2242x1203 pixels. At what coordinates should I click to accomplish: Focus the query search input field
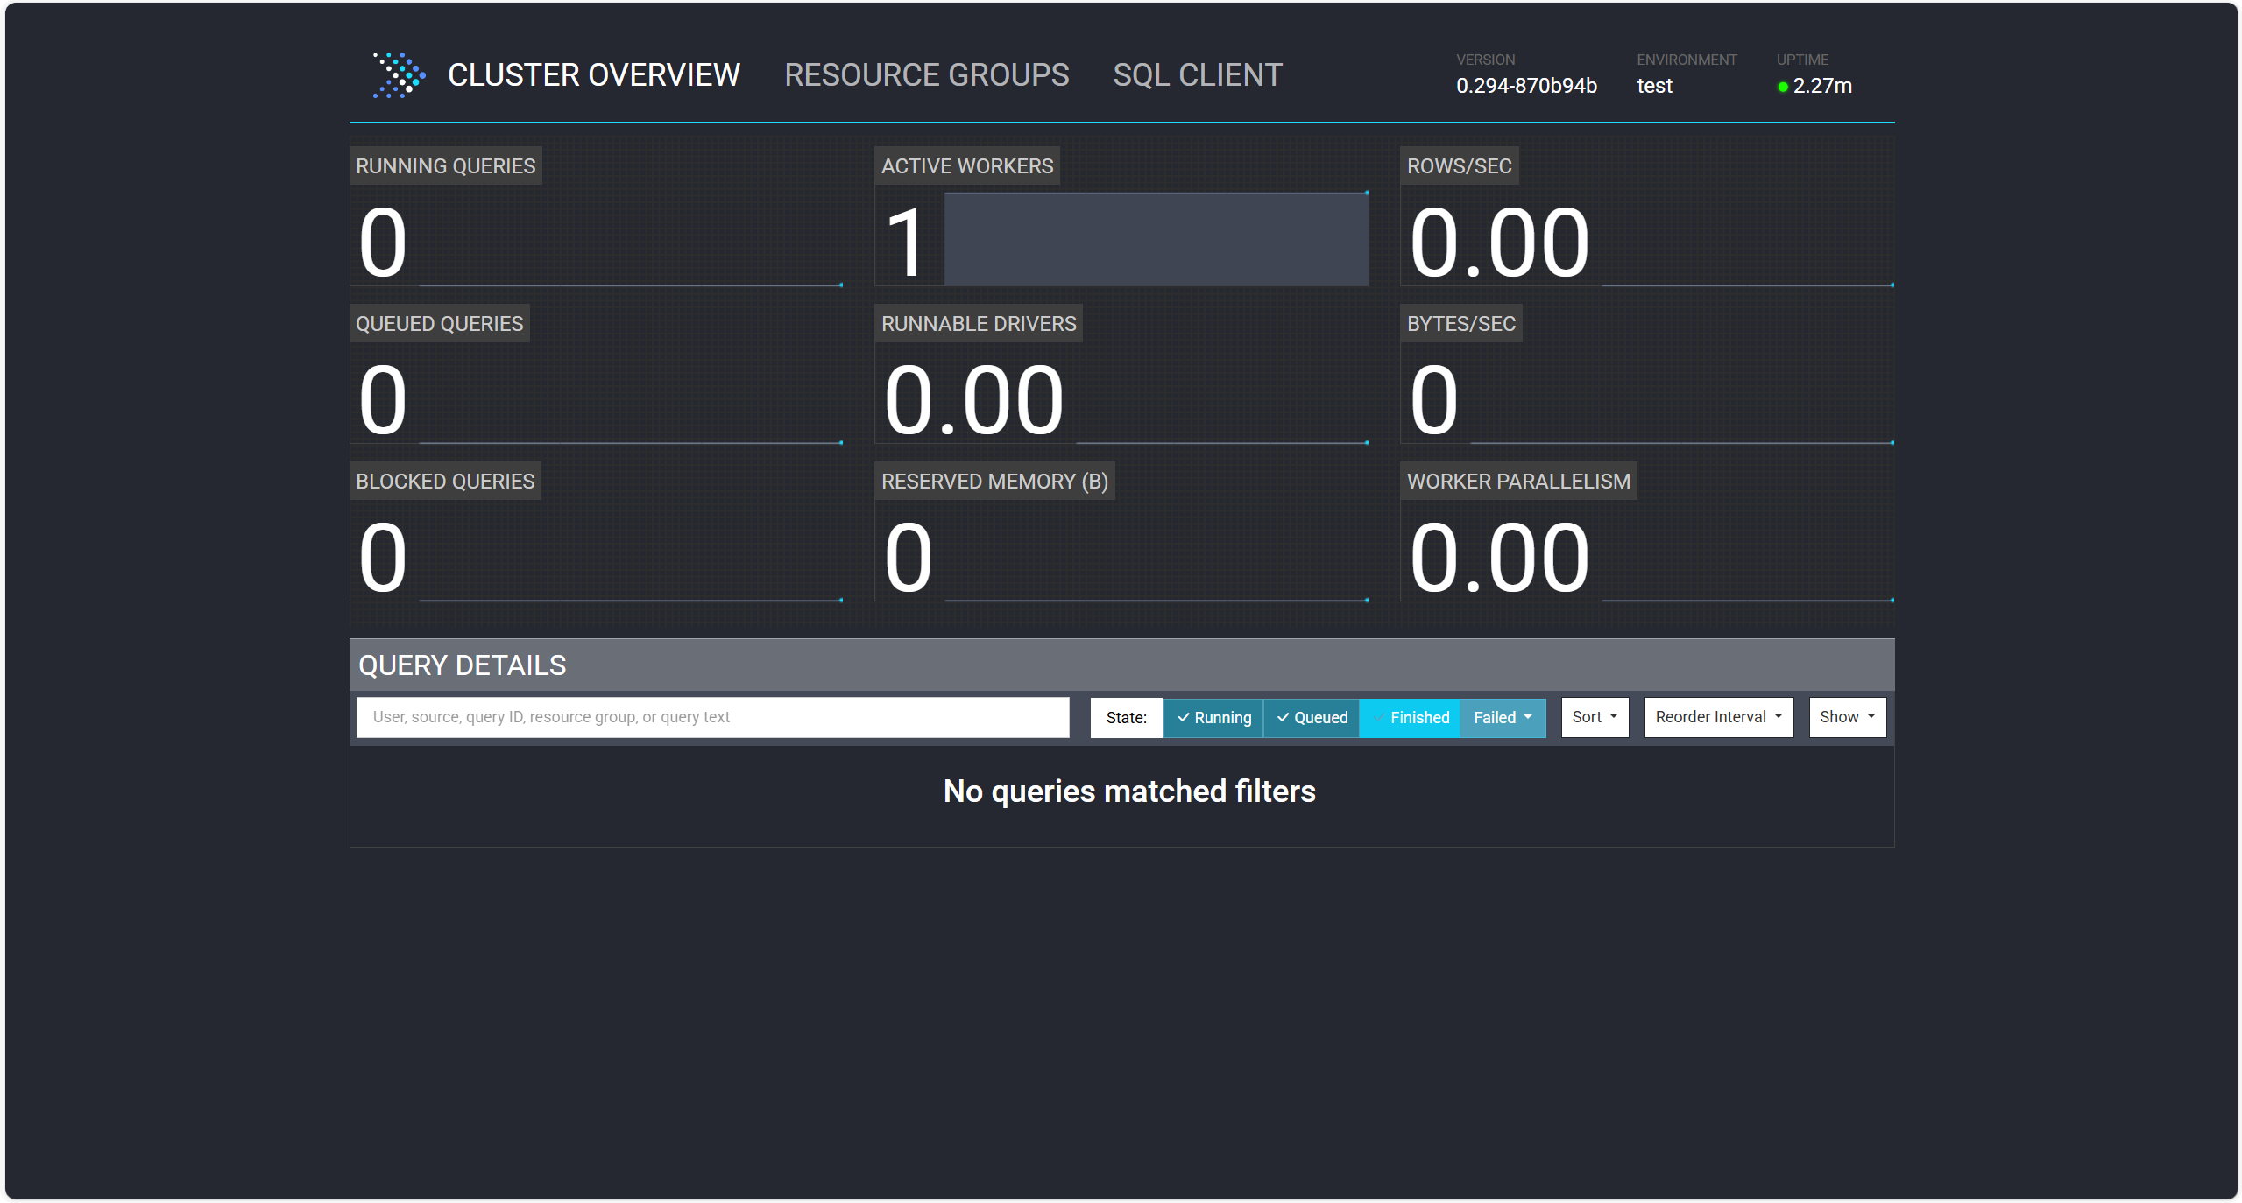(712, 717)
